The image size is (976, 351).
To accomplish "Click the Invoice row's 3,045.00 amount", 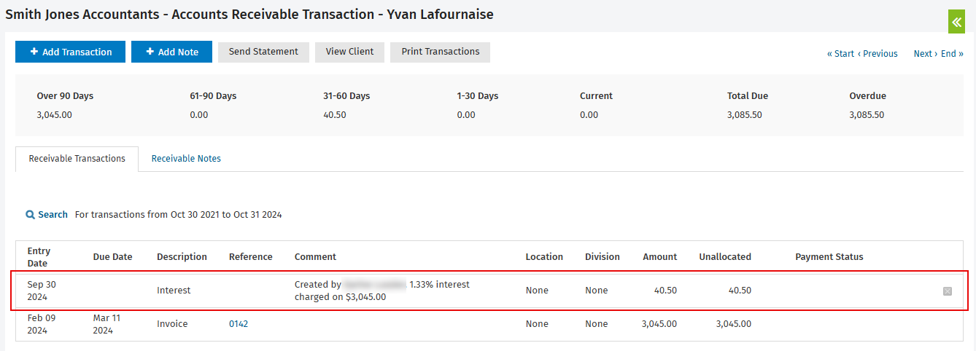I will (659, 324).
